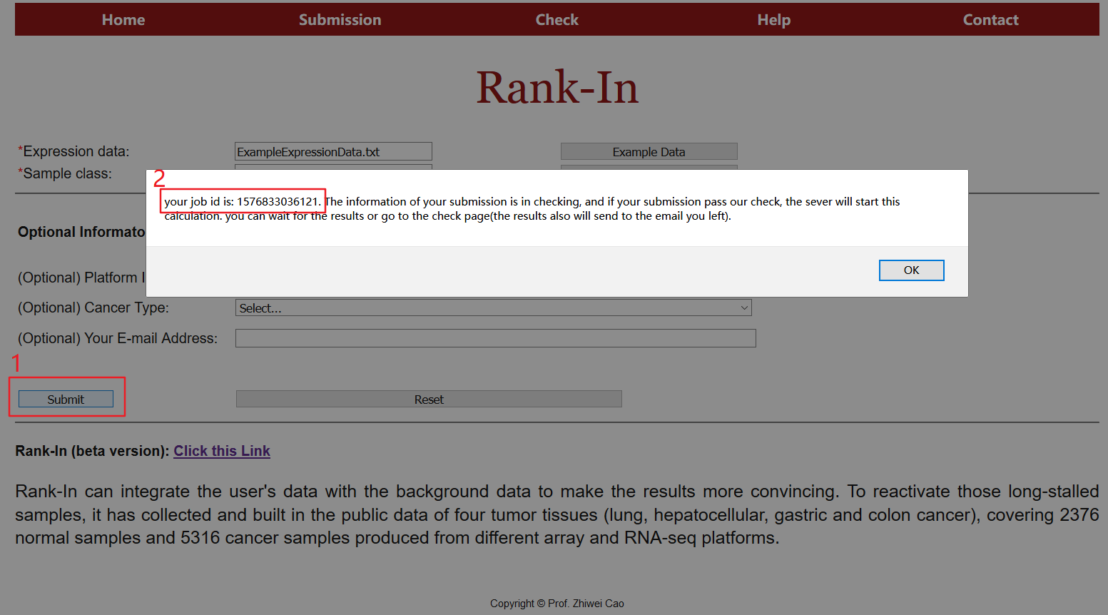
Task: Focus the E-mail Address input field
Action: [x=495, y=338]
